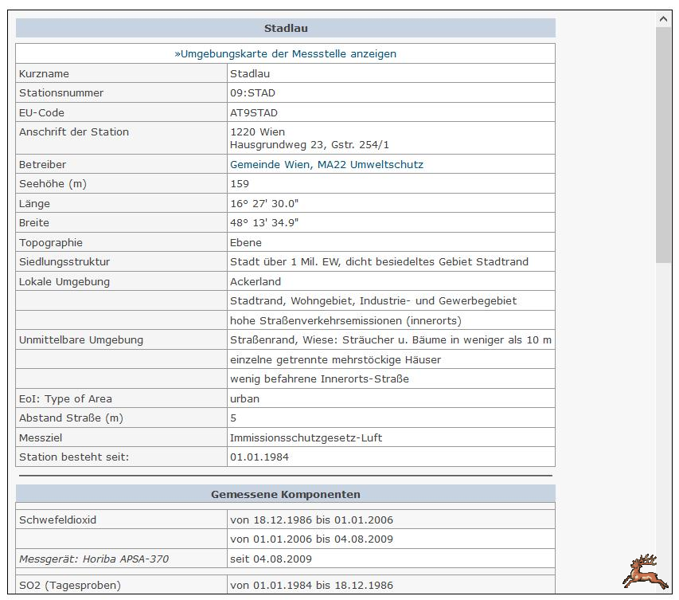Click the address text 1220 Wien
679x600 pixels.
pos(257,131)
